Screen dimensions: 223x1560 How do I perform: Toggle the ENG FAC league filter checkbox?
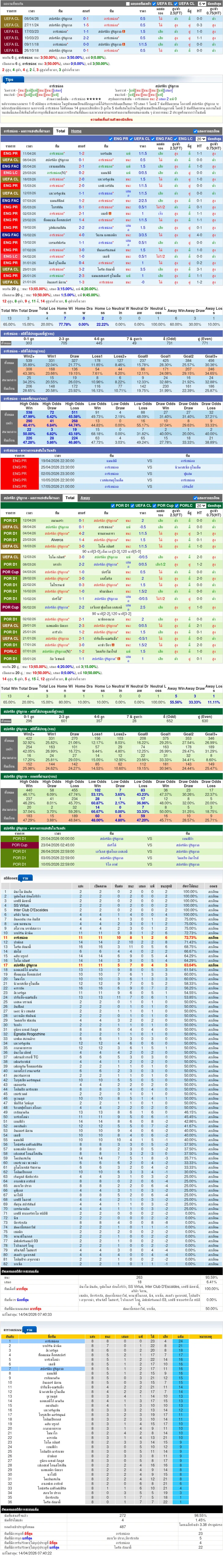[153, 139]
